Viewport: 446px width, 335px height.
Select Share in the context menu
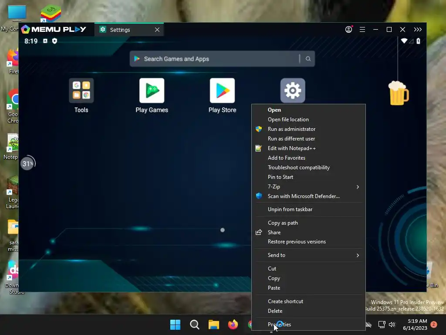pos(309,232)
